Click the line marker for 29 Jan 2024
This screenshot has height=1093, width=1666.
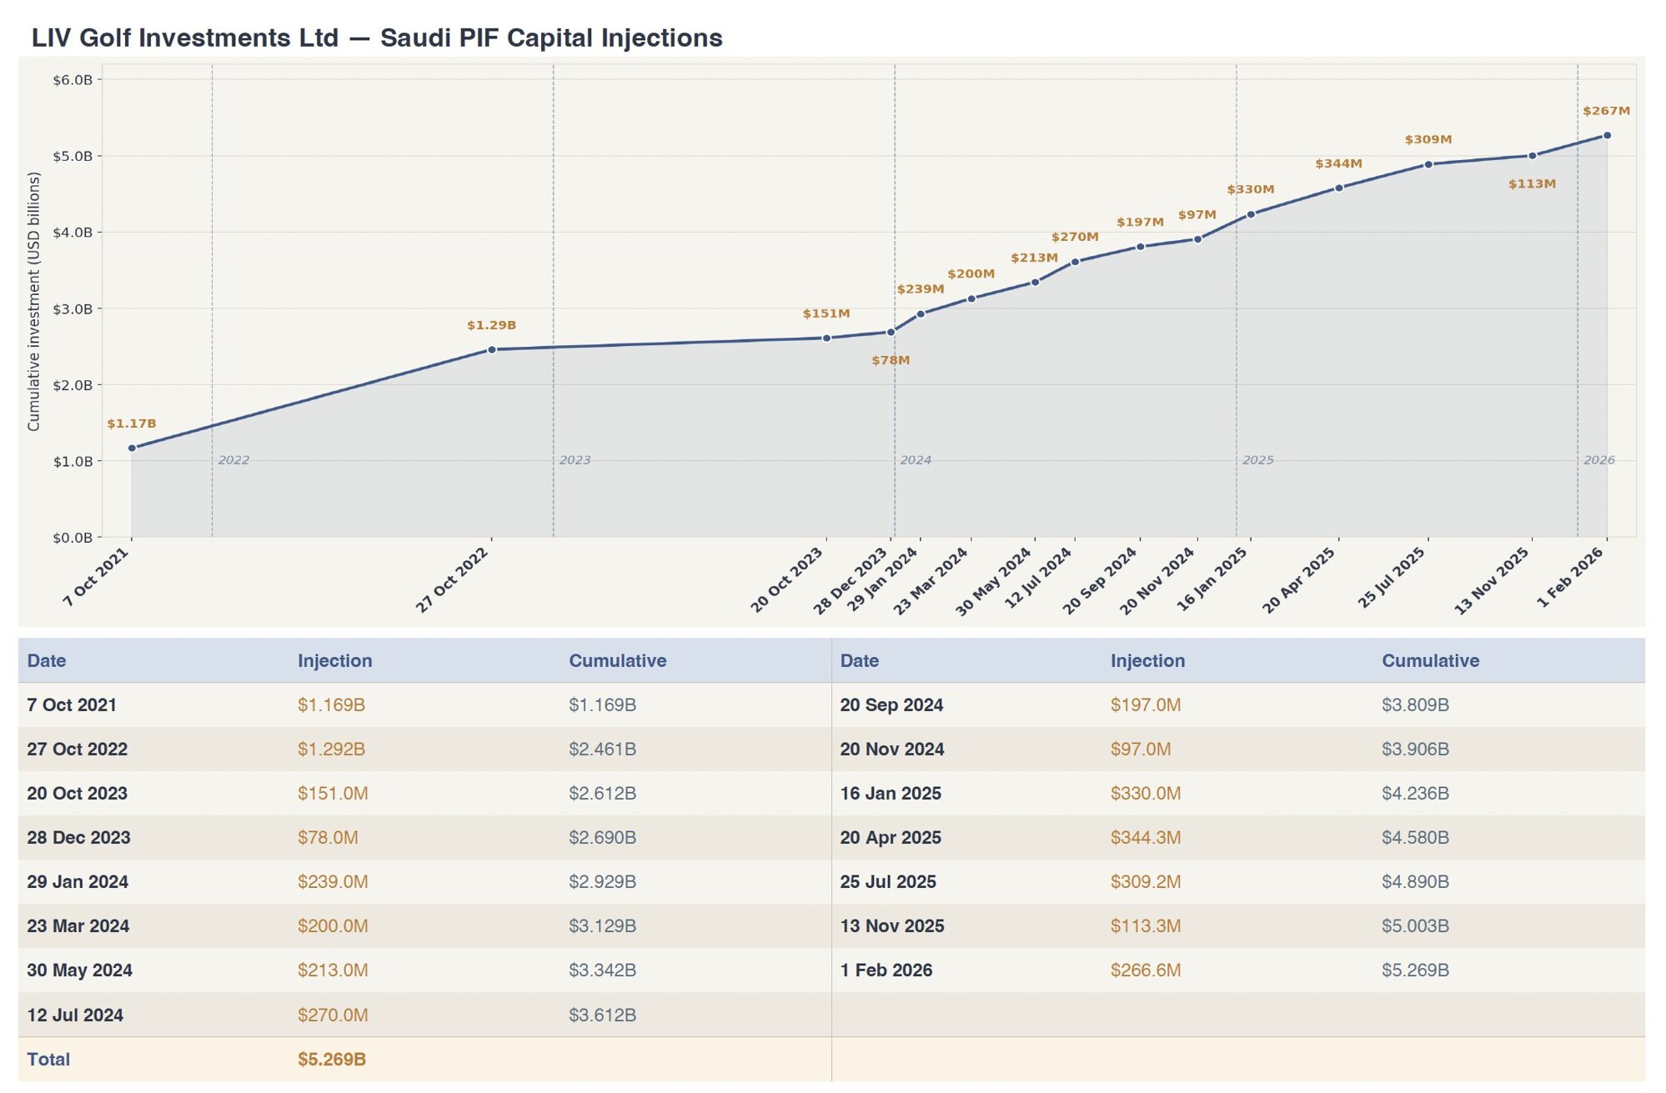(921, 314)
